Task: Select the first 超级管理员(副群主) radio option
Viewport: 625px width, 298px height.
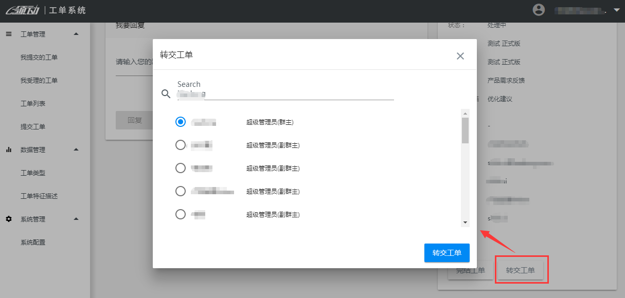Action: [181, 145]
